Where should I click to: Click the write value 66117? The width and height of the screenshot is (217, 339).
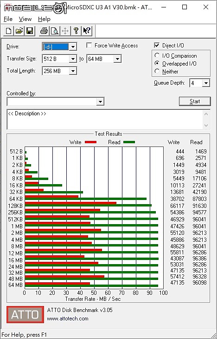tap(177, 206)
